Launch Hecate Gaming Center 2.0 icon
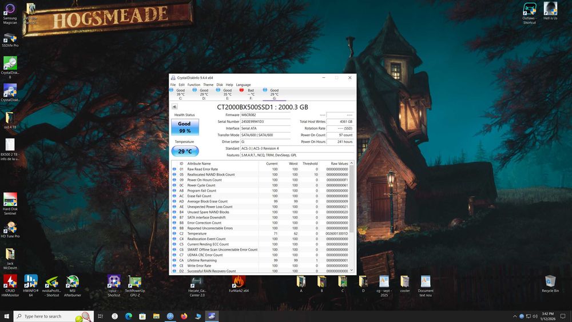Viewport: 572px width, 322px height. (x=197, y=287)
